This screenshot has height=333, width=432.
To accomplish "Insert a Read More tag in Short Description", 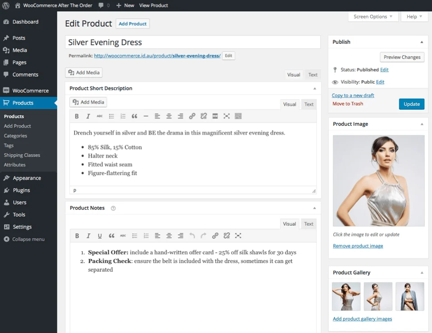I will click(x=215, y=116).
